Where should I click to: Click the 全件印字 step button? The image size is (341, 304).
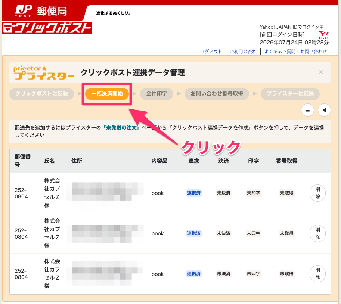(x=156, y=94)
